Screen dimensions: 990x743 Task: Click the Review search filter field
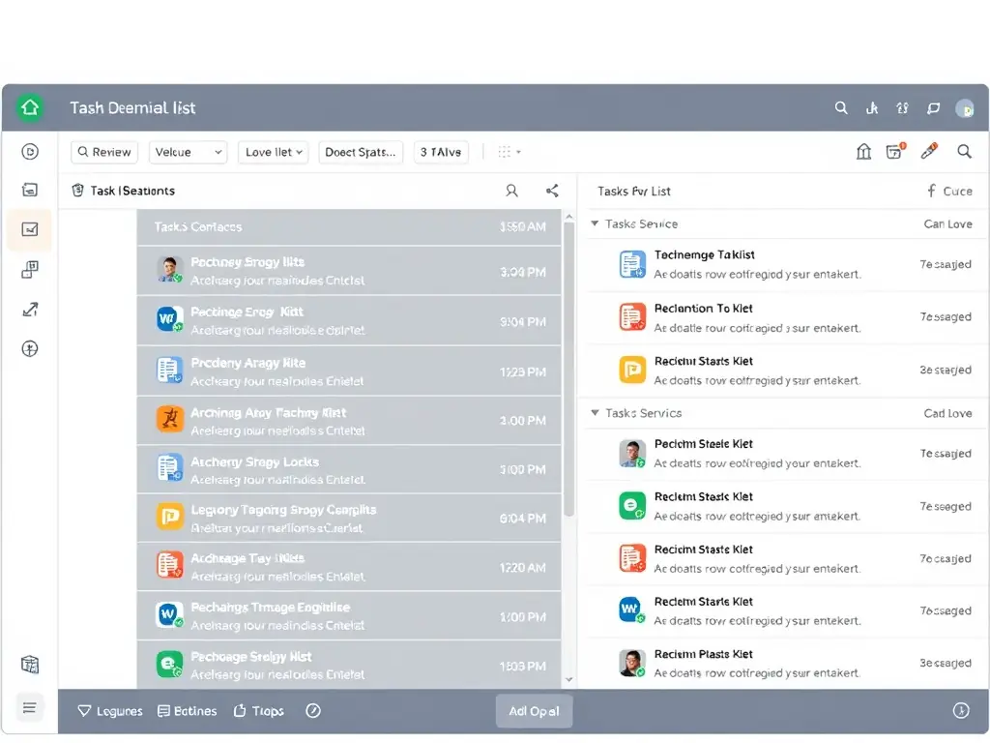(x=103, y=152)
